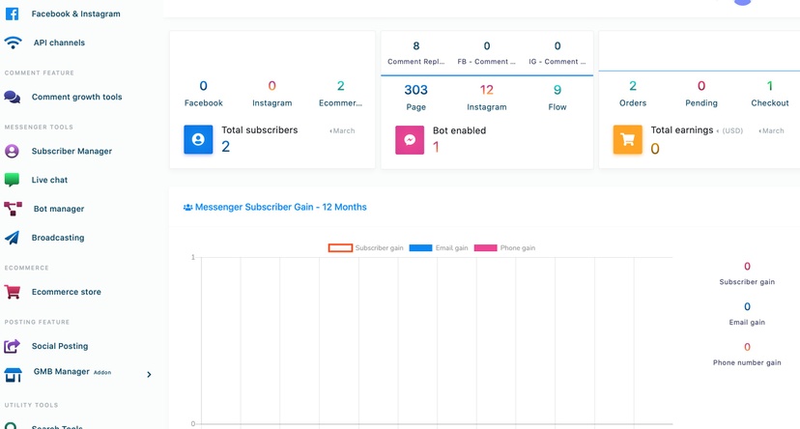The image size is (800, 429).
Task: Open the Social Posting share icon
Action: (13, 346)
